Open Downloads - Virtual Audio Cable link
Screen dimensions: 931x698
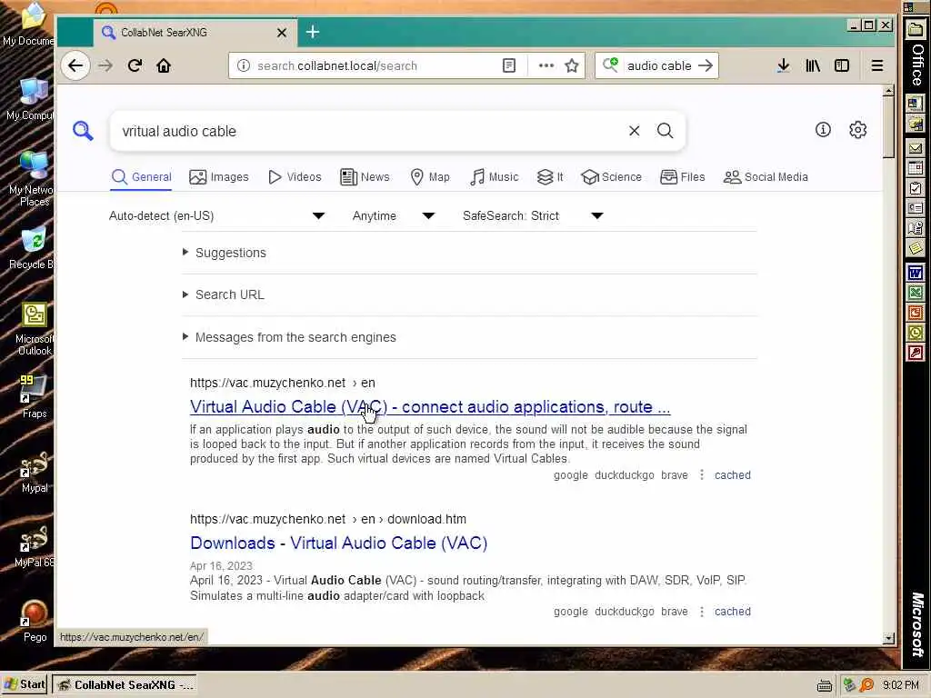click(338, 543)
